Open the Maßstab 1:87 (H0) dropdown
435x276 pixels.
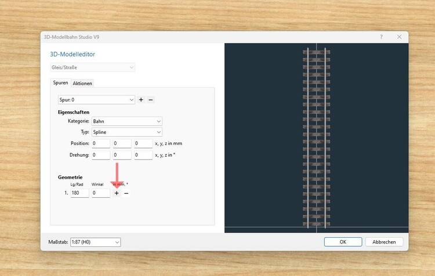tap(96, 242)
